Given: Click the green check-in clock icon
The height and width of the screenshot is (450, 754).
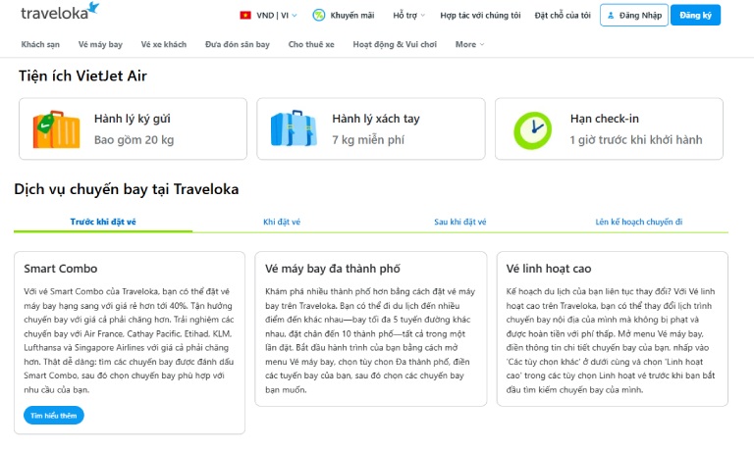Looking at the screenshot, I should pyautogui.click(x=532, y=128).
